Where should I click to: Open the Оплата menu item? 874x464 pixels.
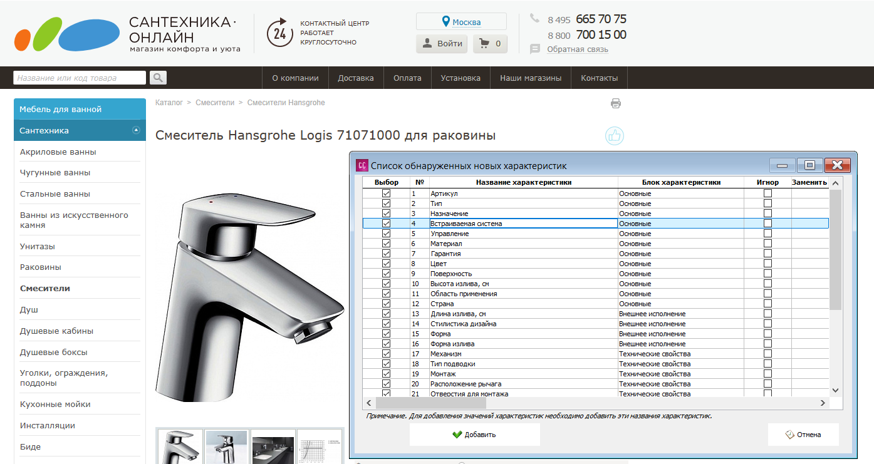pos(407,78)
